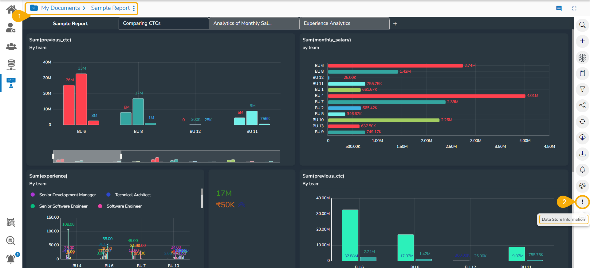
Task: Open the three-dot menu beside Sample Report
Action: coord(134,8)
